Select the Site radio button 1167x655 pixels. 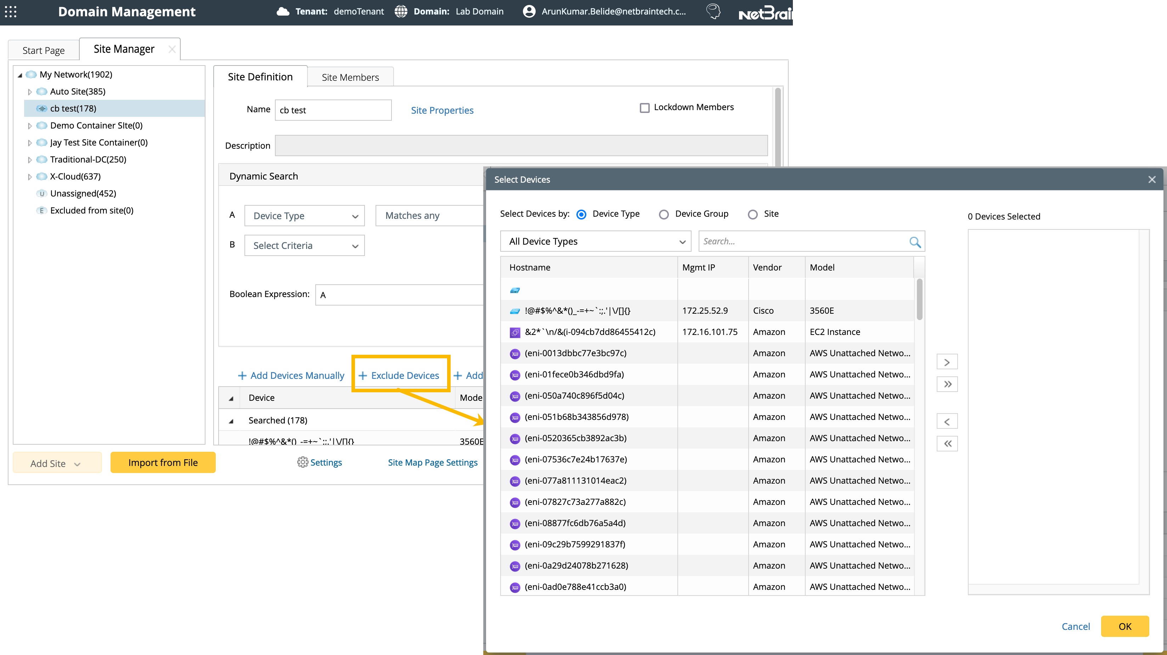(752, 215)
